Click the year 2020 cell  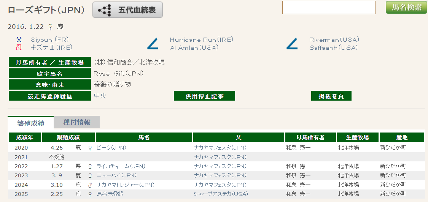(21, 147)
